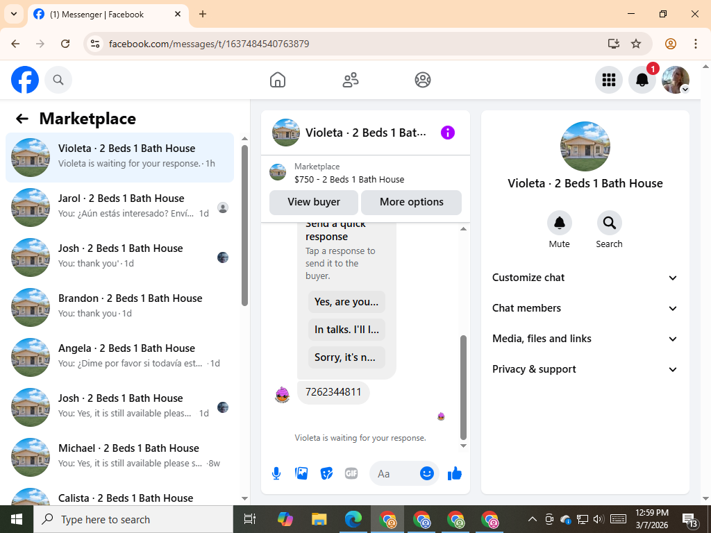Bookmark this page with the star icon
The height and width of the screenshot is (533, 711).
[636, 44]
